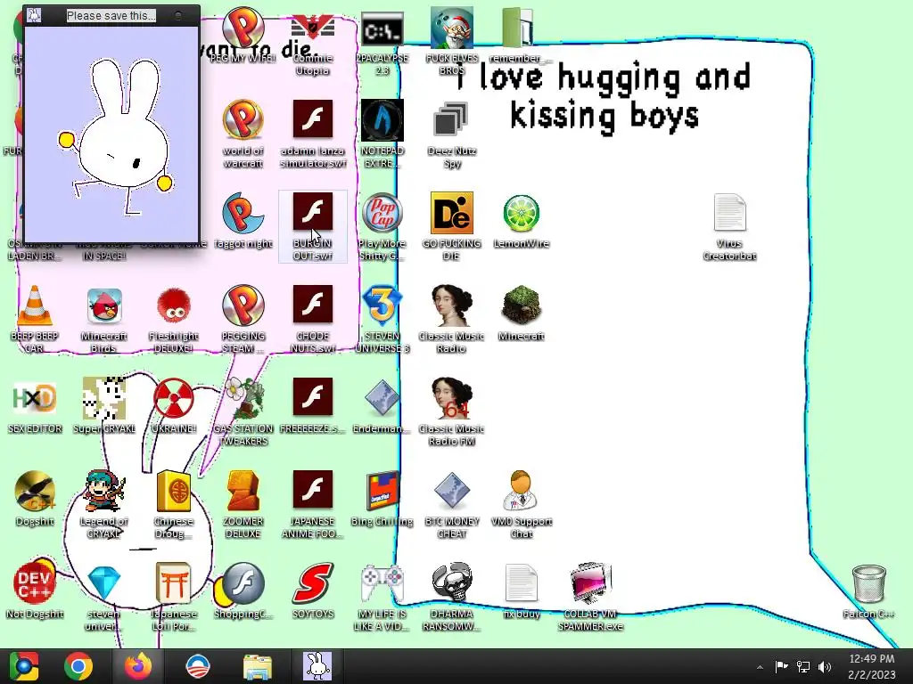Screen dimensions: 913x684
Task: Select the Super CRYAKL icon
Action: pos(104,405)
